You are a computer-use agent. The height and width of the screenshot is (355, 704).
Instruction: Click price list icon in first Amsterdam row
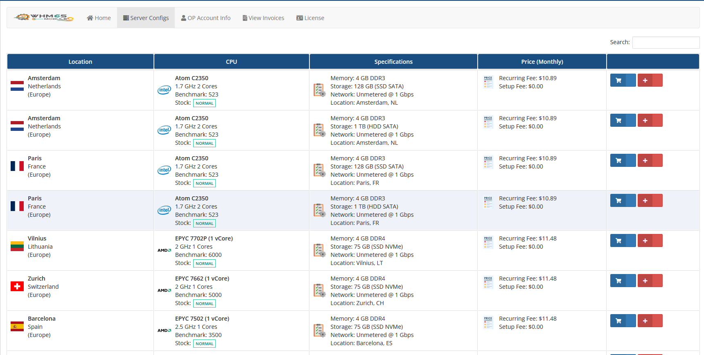[x=488, y=82]
